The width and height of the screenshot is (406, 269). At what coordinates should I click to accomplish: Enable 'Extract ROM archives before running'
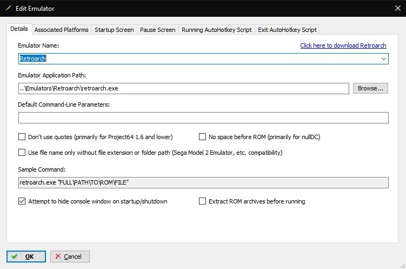tap(203, 201)
